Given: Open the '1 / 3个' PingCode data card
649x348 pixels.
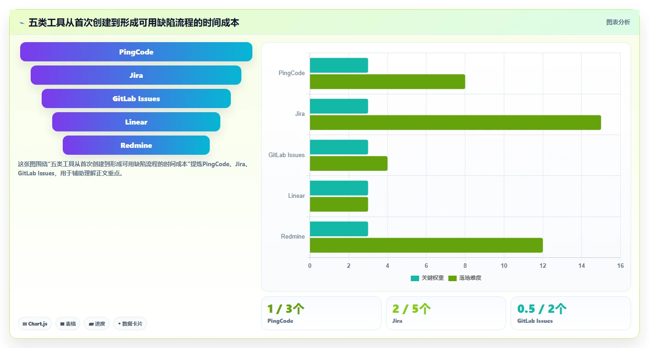Looking at the screenshot, I should point(321,313).
